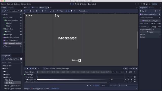The height and width of the screenshot is (91, 162).
Task: Play the project with the top-right play button
Action: [x=136, y=4]
